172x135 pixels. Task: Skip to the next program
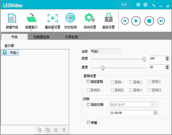(x=161, y=21)
